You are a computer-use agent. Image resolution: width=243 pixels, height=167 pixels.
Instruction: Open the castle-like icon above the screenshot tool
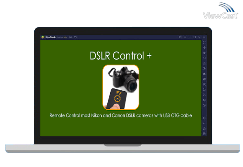204,79
